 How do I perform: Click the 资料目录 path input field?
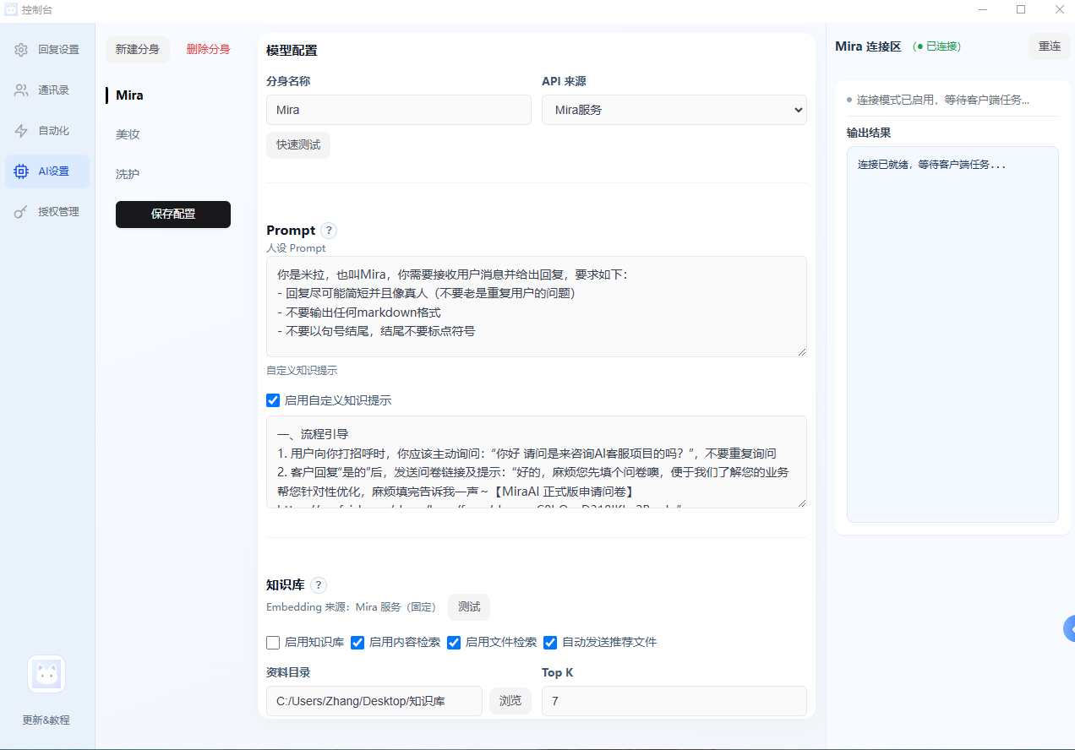coord(374,701)
